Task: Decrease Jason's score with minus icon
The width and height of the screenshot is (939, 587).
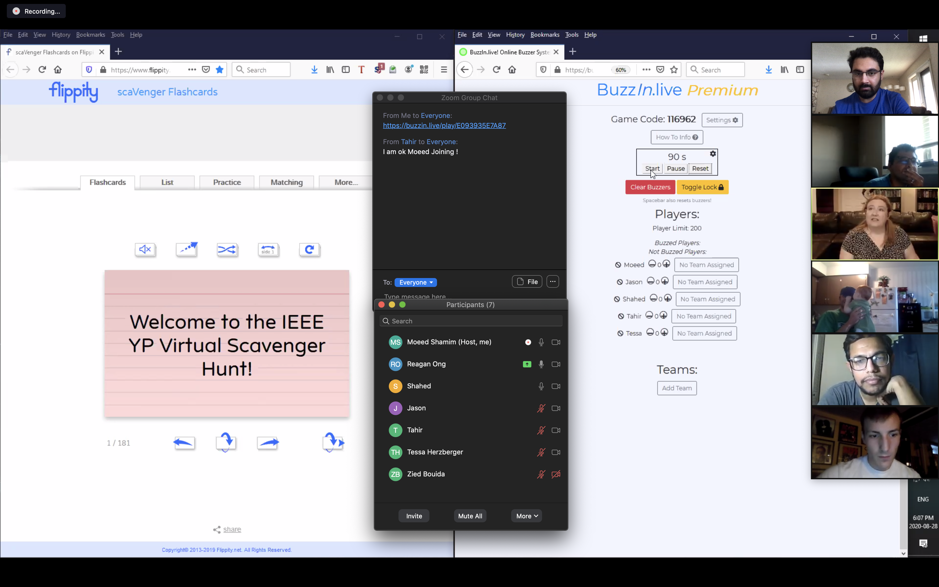Action: click(x=650, y=281)
